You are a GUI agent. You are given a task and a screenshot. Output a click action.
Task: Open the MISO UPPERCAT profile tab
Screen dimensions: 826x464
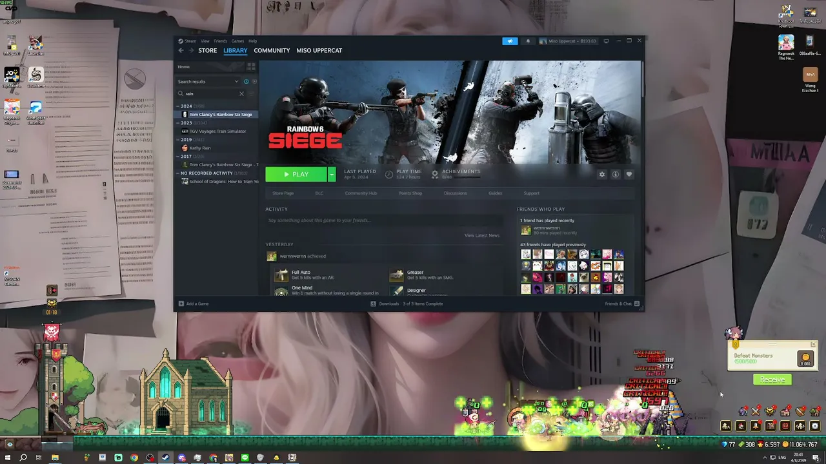click(x=319, y=50)
